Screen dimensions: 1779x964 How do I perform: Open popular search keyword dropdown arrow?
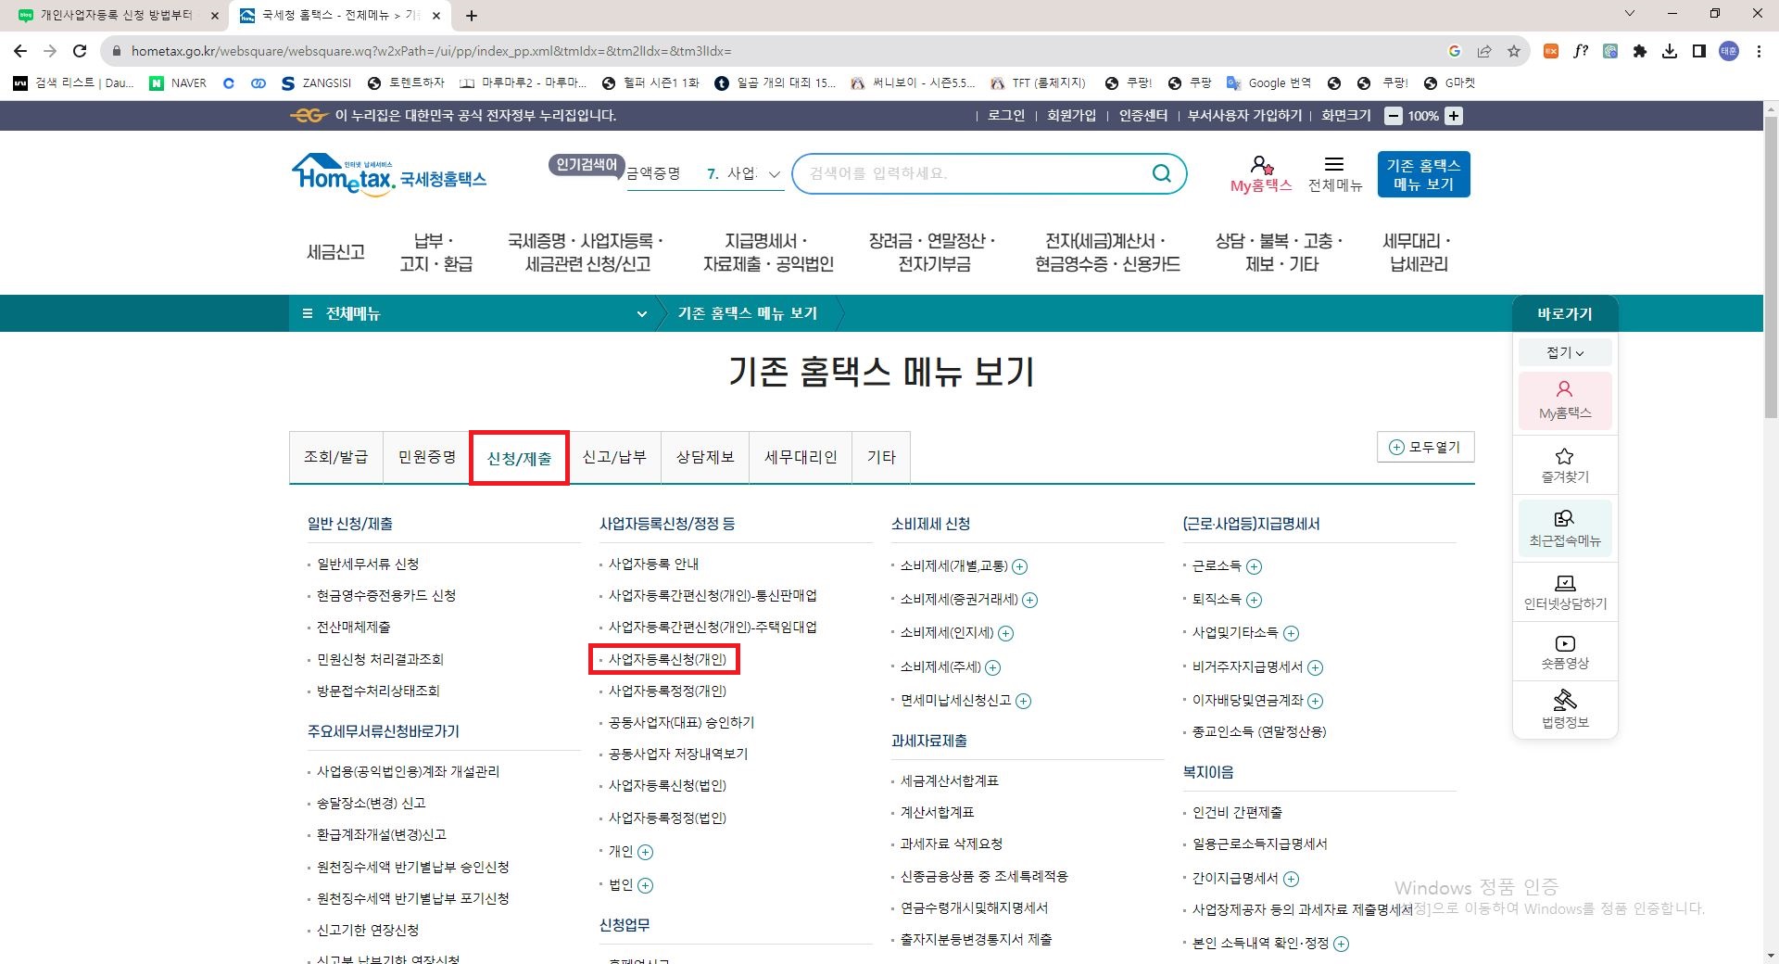click(x=775, y=173)
